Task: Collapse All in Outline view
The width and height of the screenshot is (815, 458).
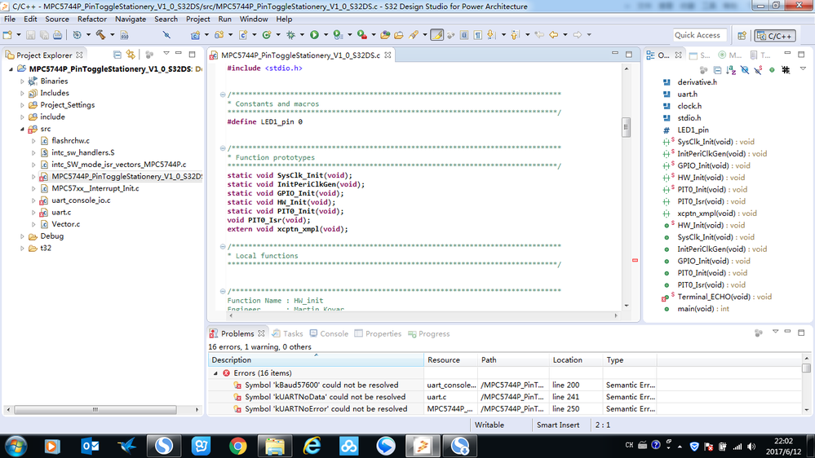Action: click(718, 69)
